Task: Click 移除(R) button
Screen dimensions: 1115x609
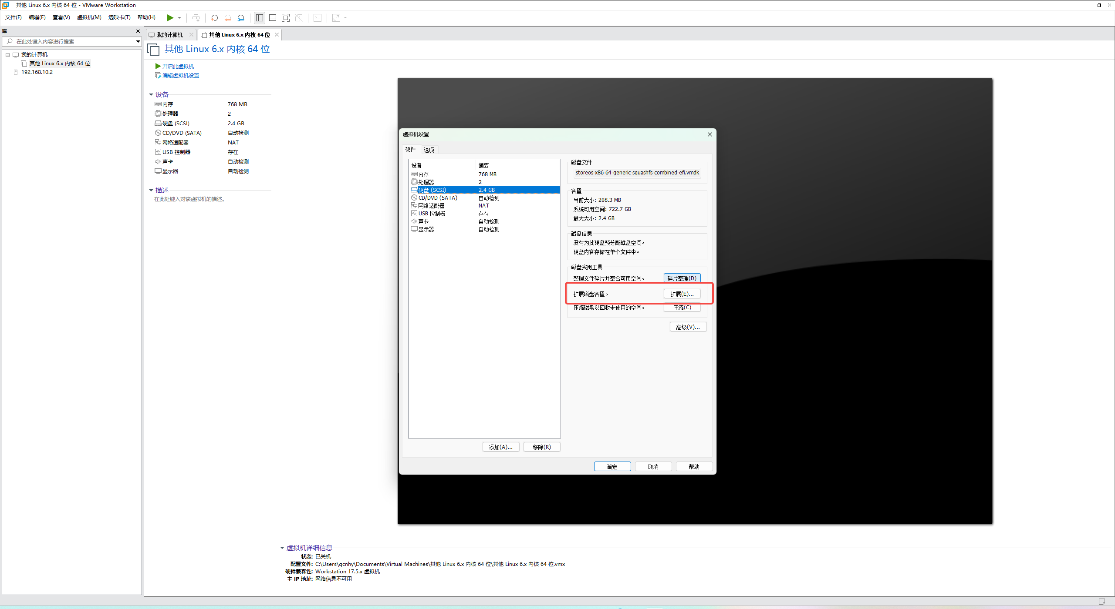Action: pos(541,447)
